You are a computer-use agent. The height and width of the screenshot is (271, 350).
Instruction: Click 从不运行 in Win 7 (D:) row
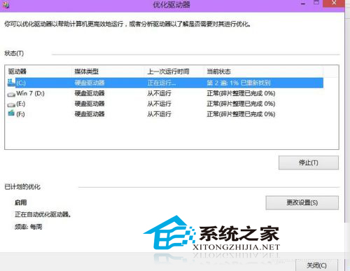(159, 93)
